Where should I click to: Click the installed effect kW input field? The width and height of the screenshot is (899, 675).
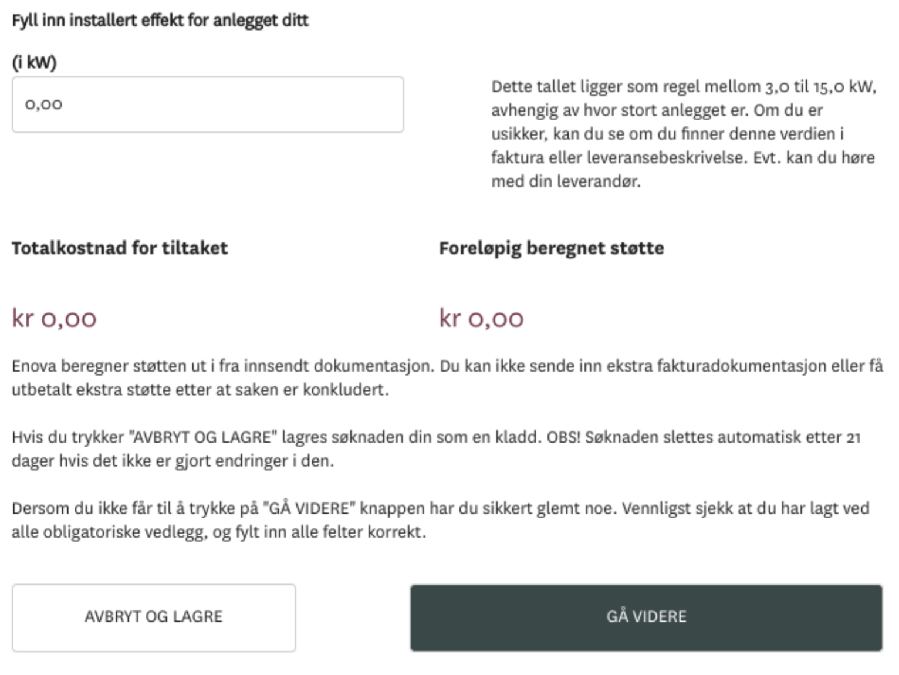pos(208,104)
